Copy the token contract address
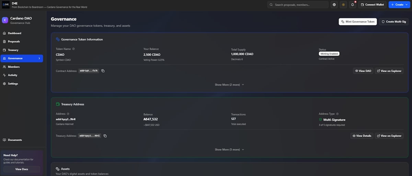This screenshot has width=412, height=176. [x=103, y=71]
